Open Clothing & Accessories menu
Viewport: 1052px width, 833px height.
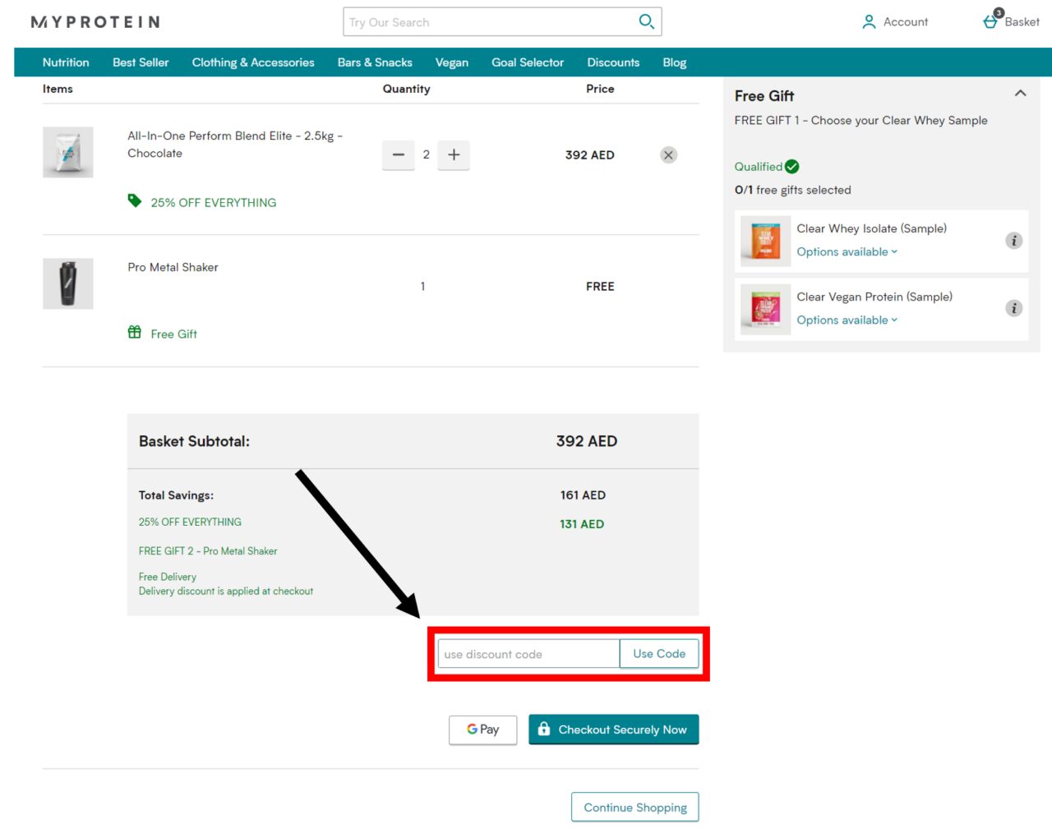(253, 62)
